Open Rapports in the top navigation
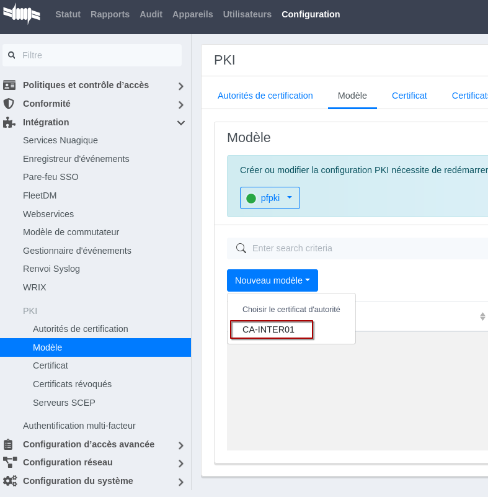 110,14
